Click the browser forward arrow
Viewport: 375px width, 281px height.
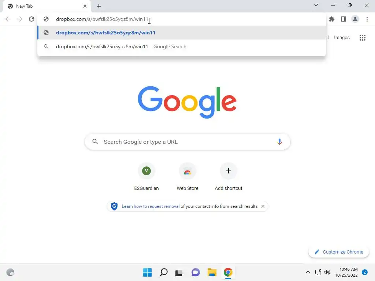(x=20, y=19)
